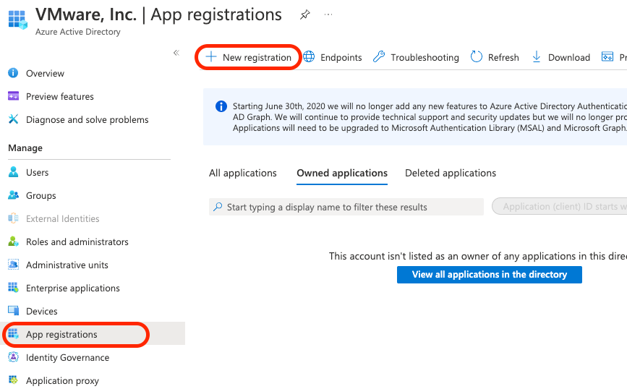Click the Download arrow icon

536,57
